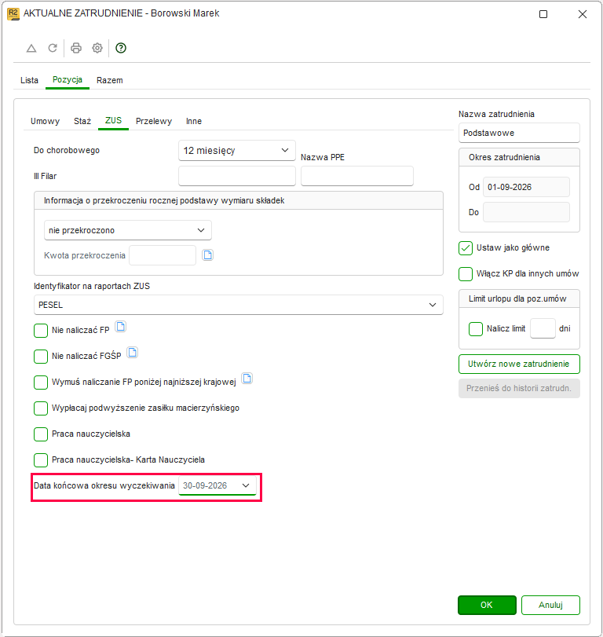Click the empty Do date field

pos(526,212)
